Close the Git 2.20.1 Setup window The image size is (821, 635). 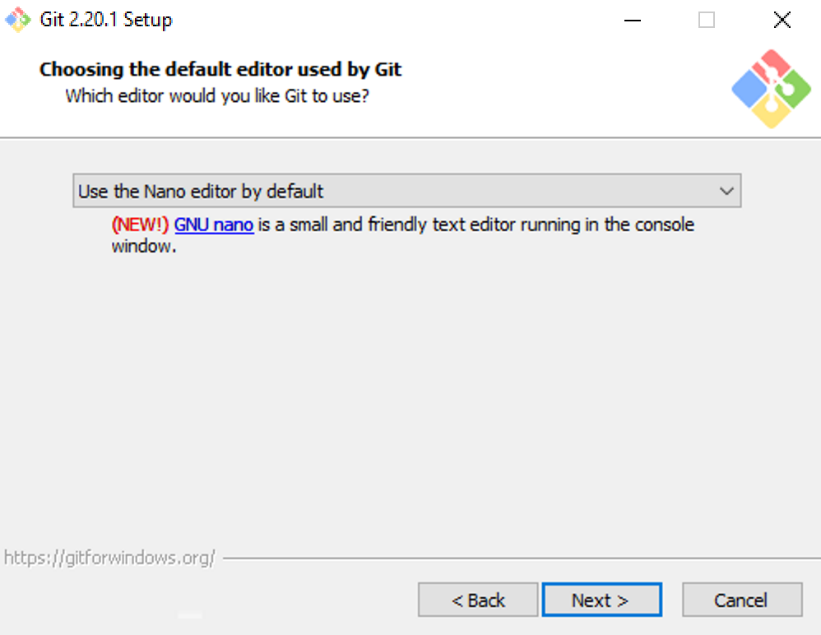click(782, 21)
